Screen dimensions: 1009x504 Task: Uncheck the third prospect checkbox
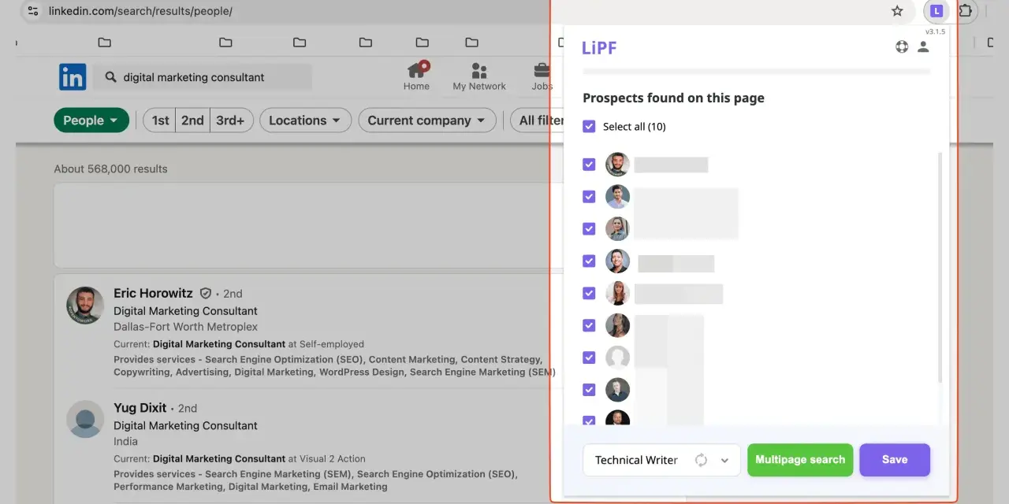[x=589, y=228]
